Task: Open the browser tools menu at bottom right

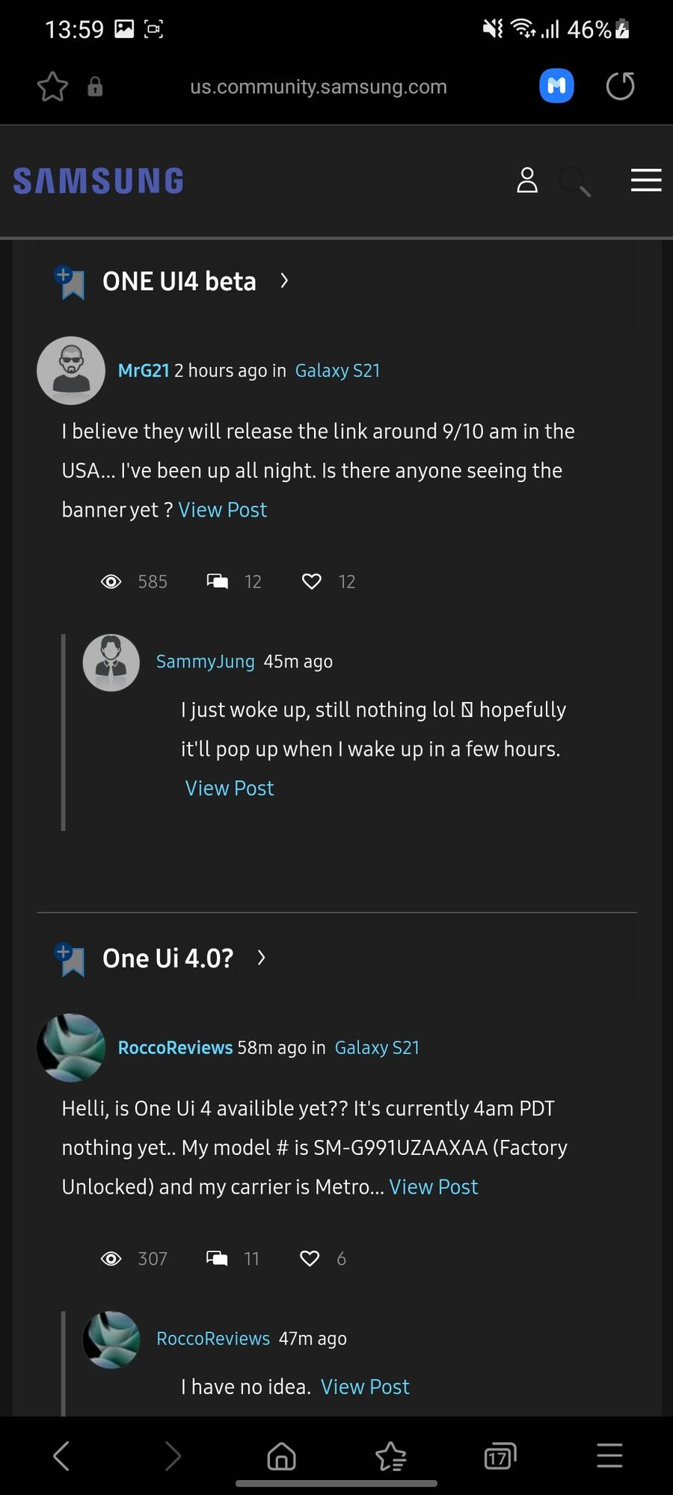Action: 609,1455
